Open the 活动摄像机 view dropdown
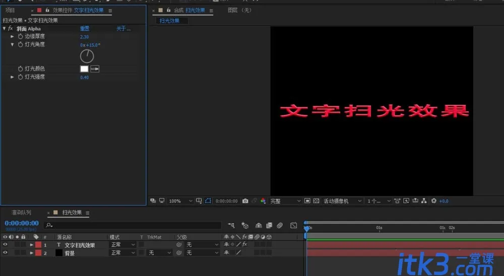Screen dimensions: 504x276 pos(342,201)
